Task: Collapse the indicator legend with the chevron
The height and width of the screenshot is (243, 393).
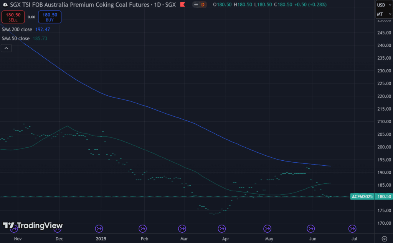Action: tap(6, 48)
